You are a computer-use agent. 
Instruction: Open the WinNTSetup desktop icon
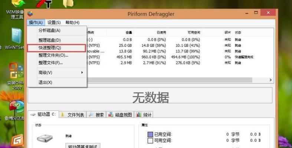pos(16,38)
